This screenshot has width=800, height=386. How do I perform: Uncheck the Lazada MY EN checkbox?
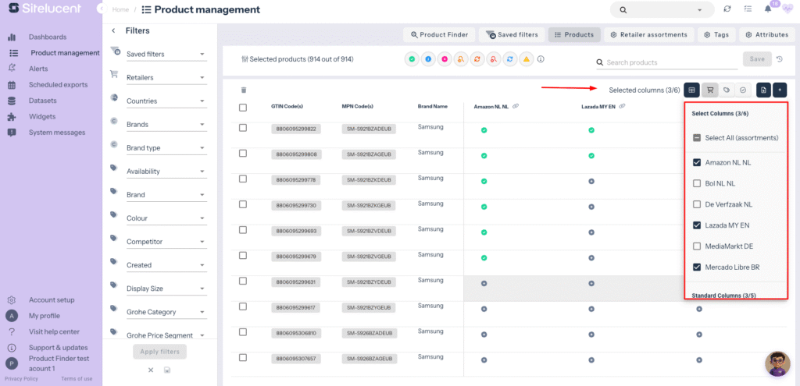pos(697,225)
